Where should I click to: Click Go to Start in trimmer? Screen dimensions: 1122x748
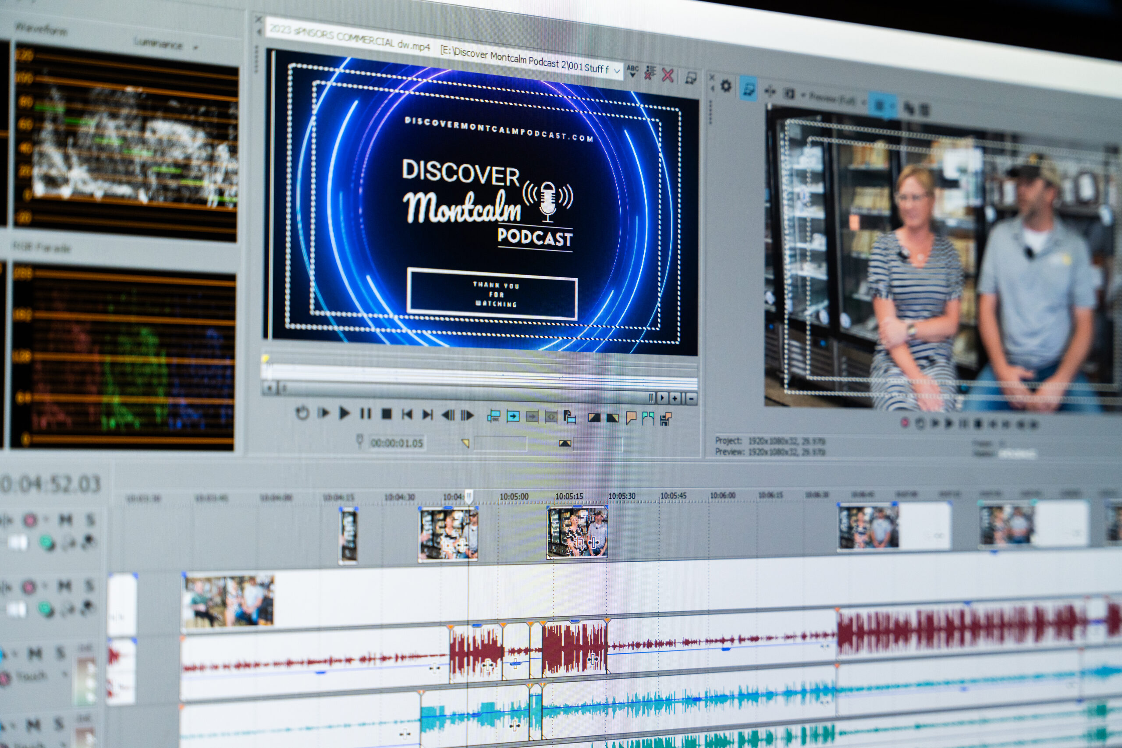coord(407,415)
